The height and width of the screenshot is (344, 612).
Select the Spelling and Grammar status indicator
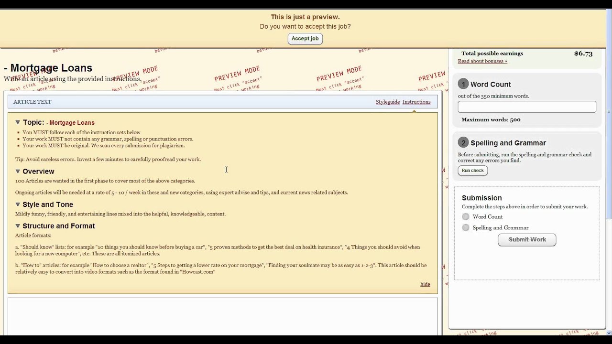click(466, 228)
